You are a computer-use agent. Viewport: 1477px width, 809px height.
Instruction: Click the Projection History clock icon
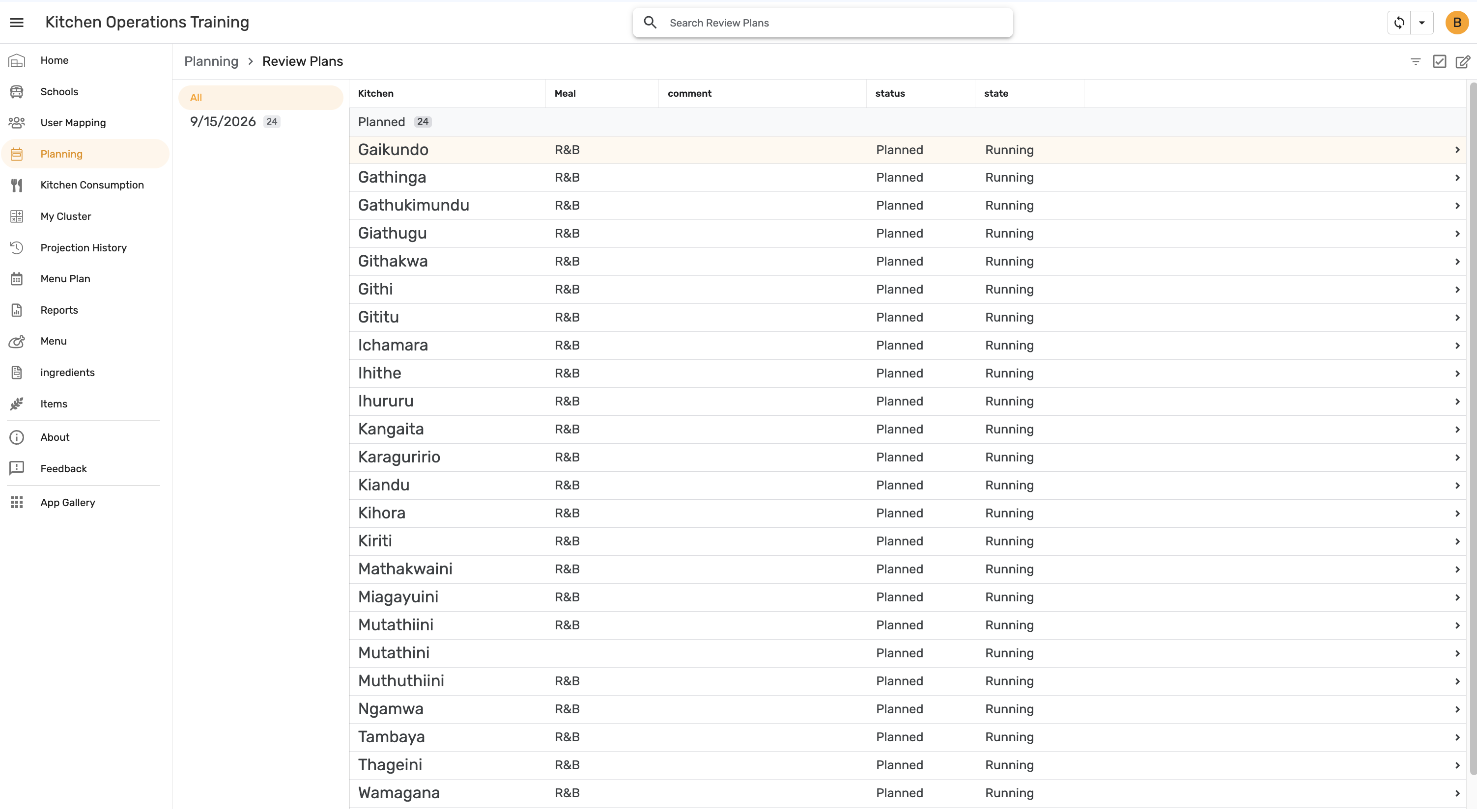(x=17, y=247)
